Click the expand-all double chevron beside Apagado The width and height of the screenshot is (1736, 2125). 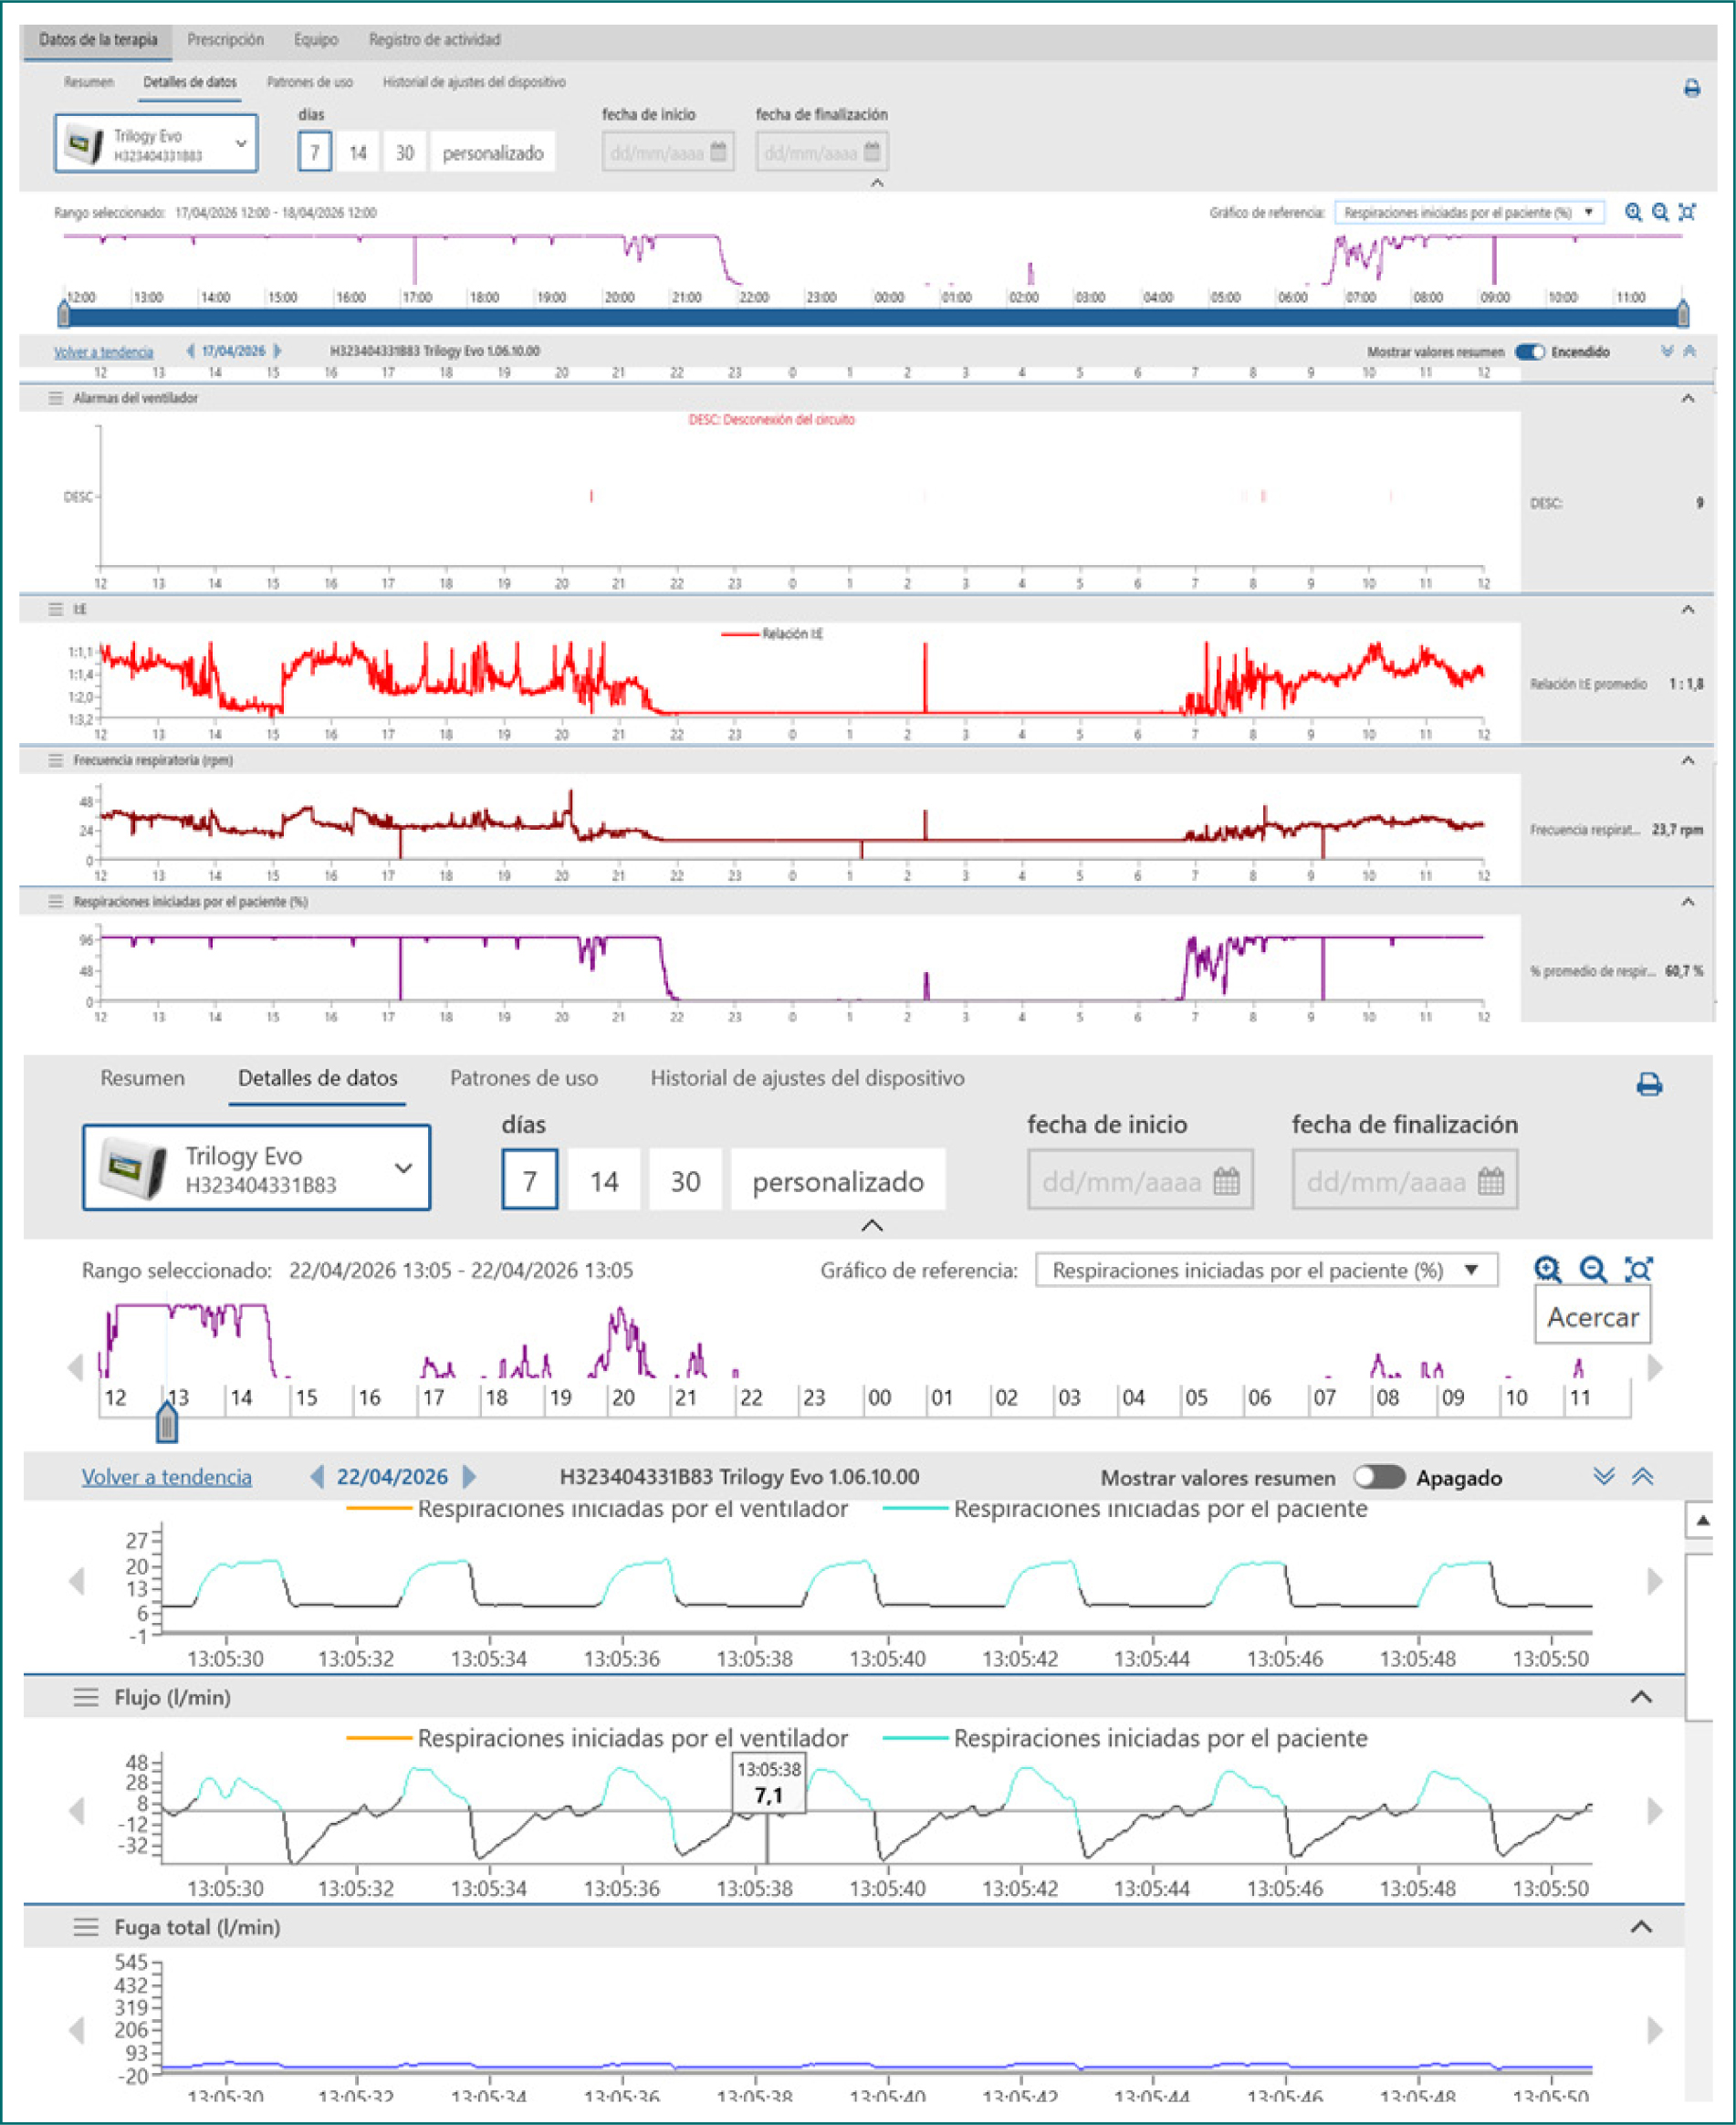[1604, 1476]
